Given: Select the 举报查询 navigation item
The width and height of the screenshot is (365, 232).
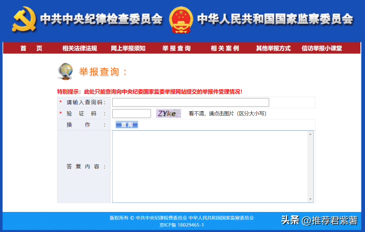Looking at the screenshot, I should (x=177, y=48).
